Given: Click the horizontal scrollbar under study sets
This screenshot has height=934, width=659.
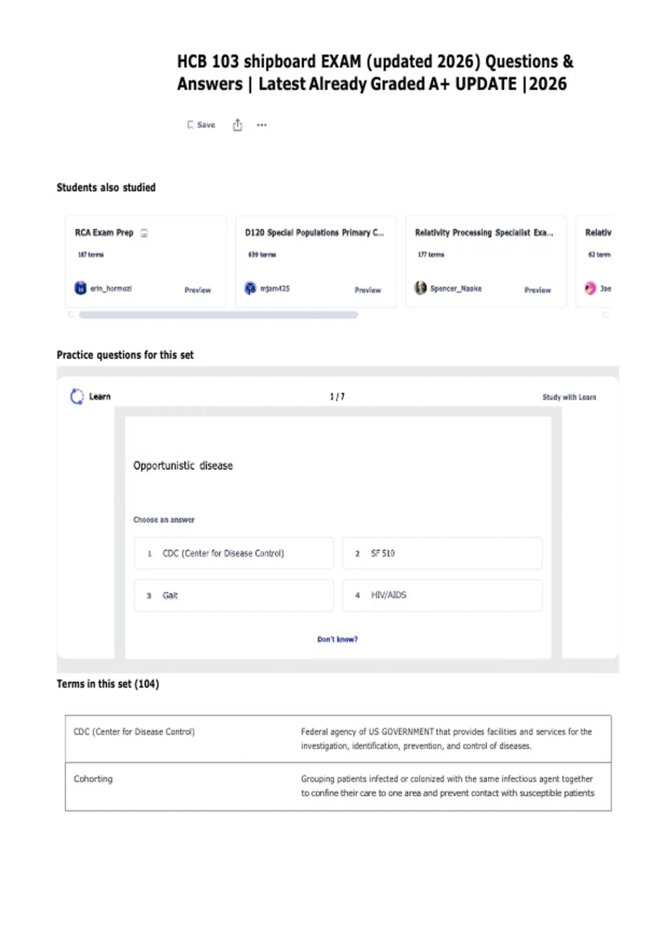Looking at the screenshot, I should coord(219,315).
